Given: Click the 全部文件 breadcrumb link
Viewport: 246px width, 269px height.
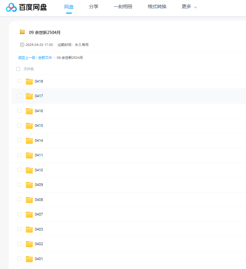Looking at the screenshot, I should tap(45, 58).
